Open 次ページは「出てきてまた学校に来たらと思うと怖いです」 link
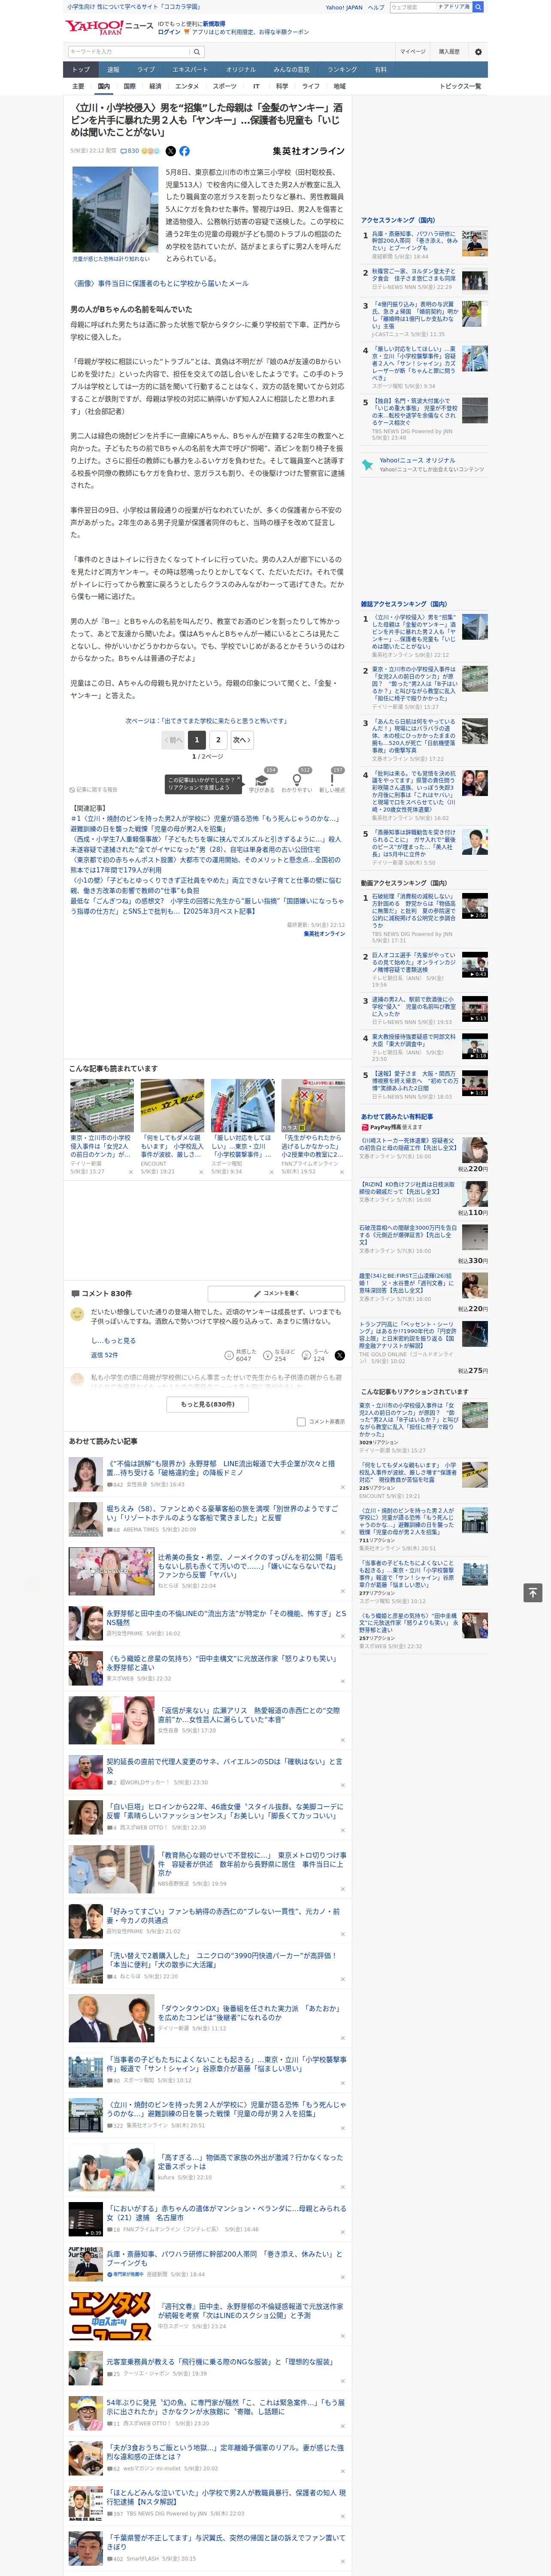Viewport: 551px width, 2576px height. pos(206,721)
